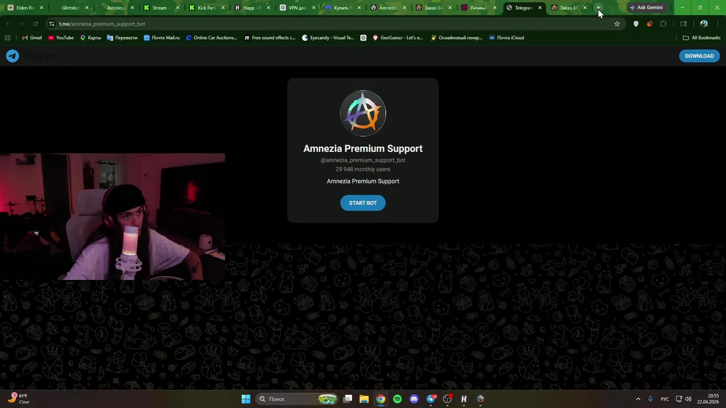Open the Chrome three-dot menu
726x408 pixels.
(x=717, y=24)
